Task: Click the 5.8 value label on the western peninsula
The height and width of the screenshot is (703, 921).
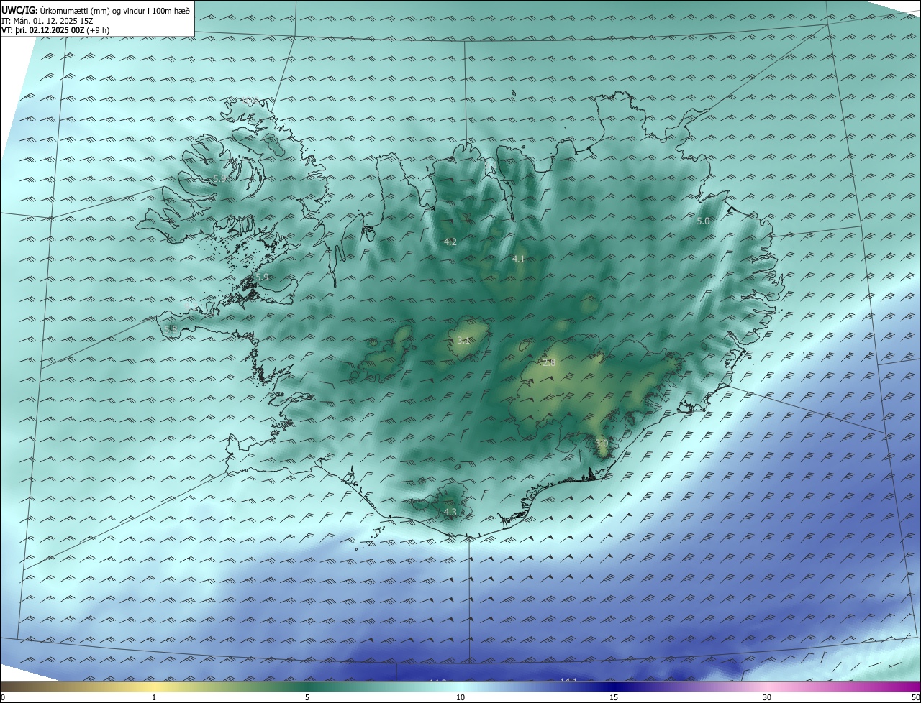Action: click(171, 329)
